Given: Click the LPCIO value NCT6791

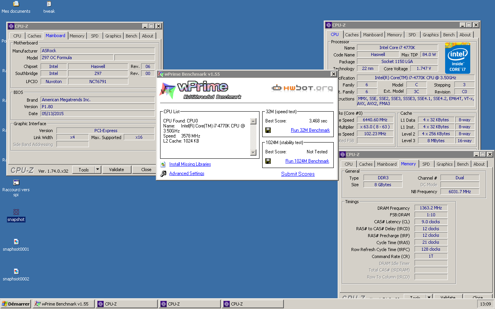Looking at the screenshot, I should [98, 81].
